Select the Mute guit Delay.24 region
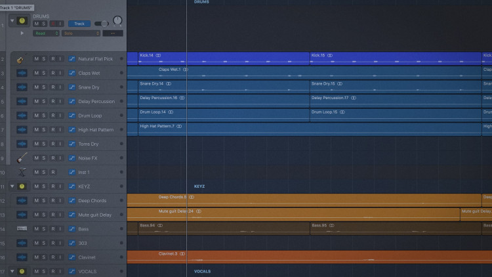This screenshot has height=277, width=492. point(293,215)
